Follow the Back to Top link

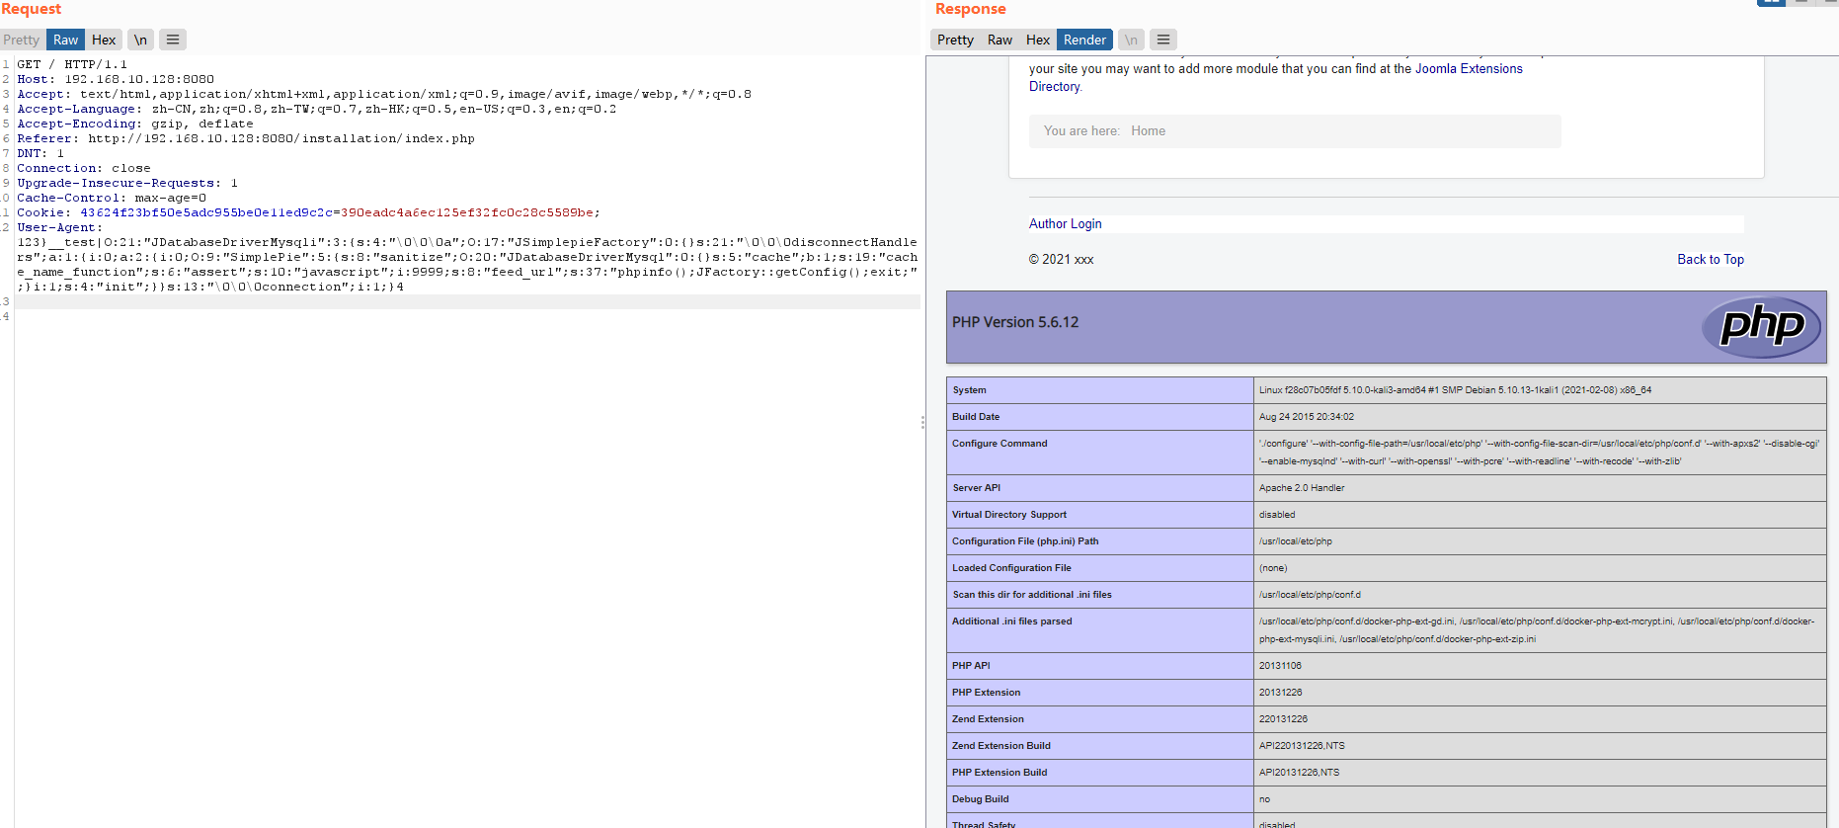click(x=1711, y=260)
